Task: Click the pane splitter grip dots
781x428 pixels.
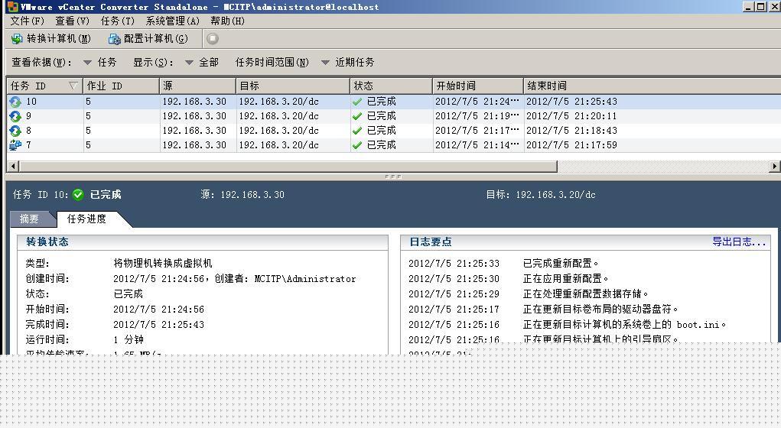Action: pos(393,177)
